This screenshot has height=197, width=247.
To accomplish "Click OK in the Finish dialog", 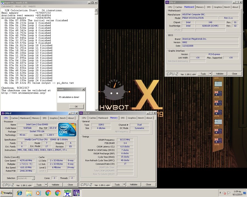I will [x=76, y=106].
